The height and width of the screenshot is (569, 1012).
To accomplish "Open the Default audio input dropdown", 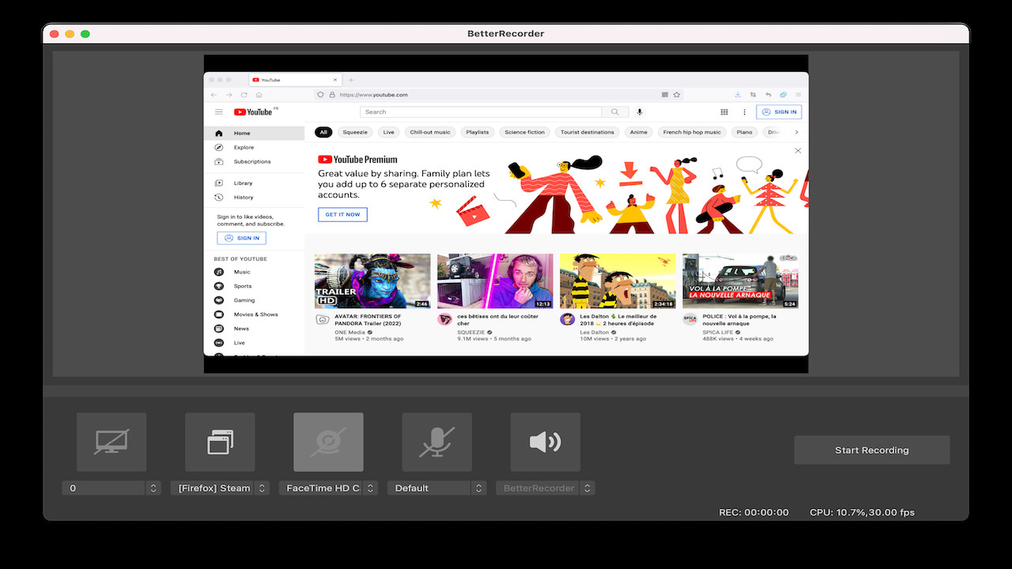I will coord(436,488).
